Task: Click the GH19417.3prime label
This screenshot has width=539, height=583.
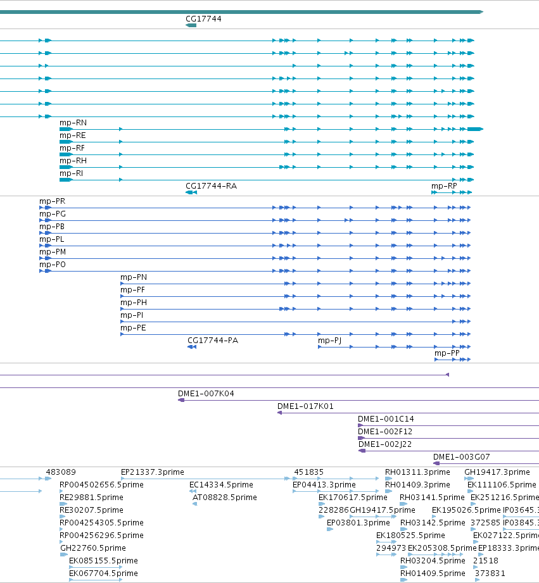Action: 497,472
